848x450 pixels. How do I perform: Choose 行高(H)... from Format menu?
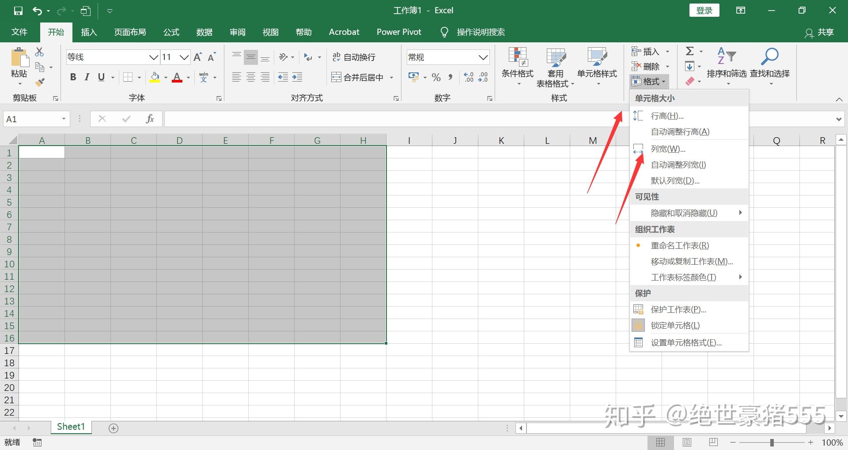click(x=689, y=116)
